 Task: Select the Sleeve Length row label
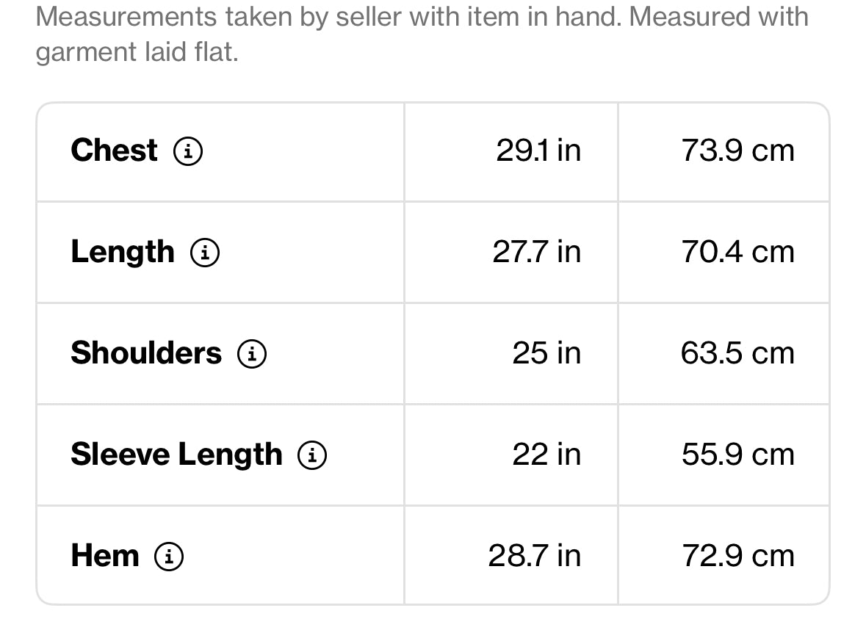pos(177,455)
